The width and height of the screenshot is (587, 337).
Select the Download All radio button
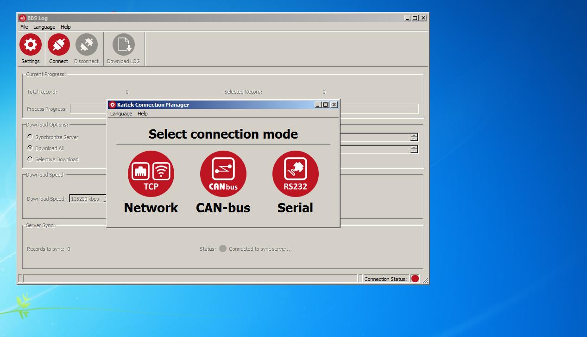(x=30, y=148)
